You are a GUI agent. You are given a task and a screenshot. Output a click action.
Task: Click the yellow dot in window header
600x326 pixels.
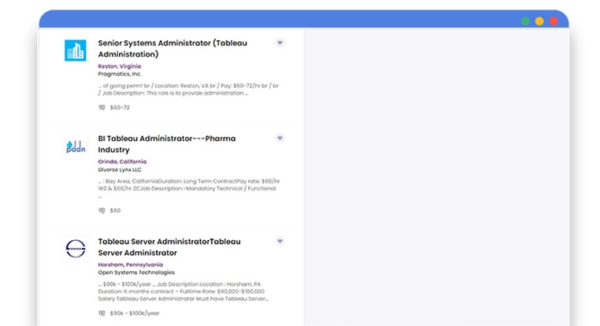point(539,21)
